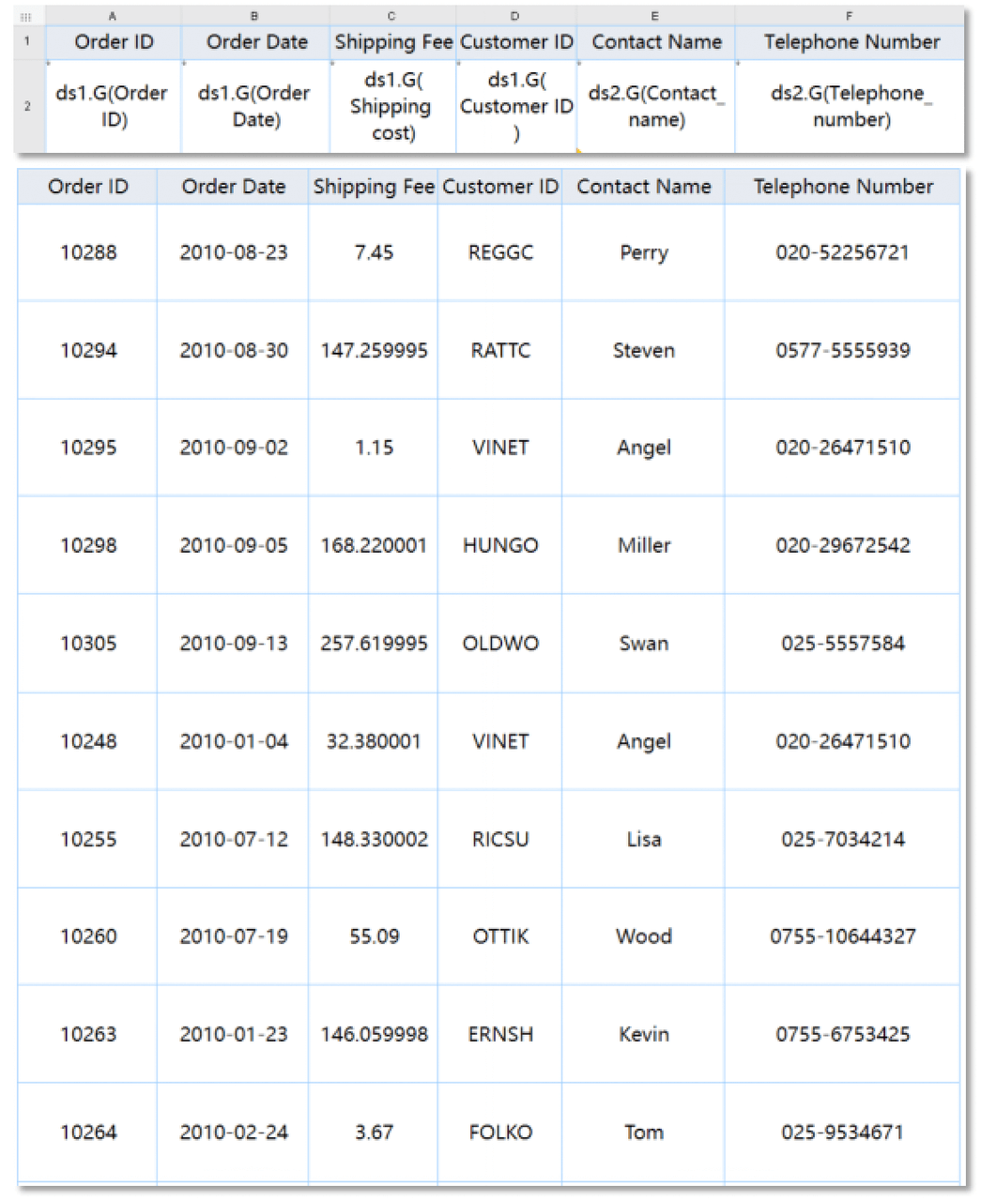The image size is (981, 1201).
Task: Select the ds2.G(Contact_name) cell
Action: coord(655,106)
